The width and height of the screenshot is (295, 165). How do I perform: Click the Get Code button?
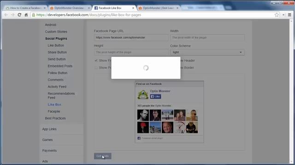102,156
